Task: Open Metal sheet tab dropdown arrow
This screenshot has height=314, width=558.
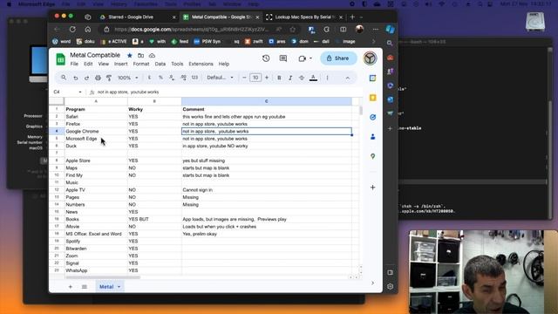Action: click(x=119, y=287)
